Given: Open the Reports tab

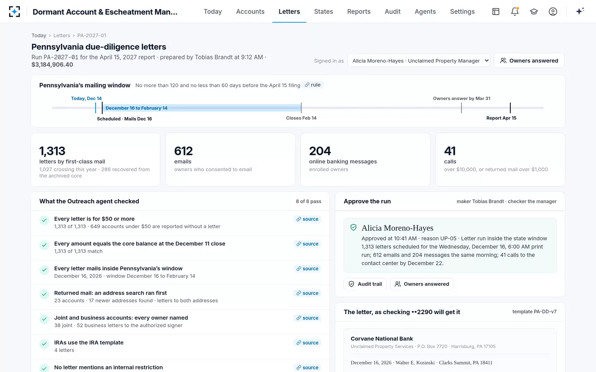Looking at the screenshot, I should (x=359, y=12).
